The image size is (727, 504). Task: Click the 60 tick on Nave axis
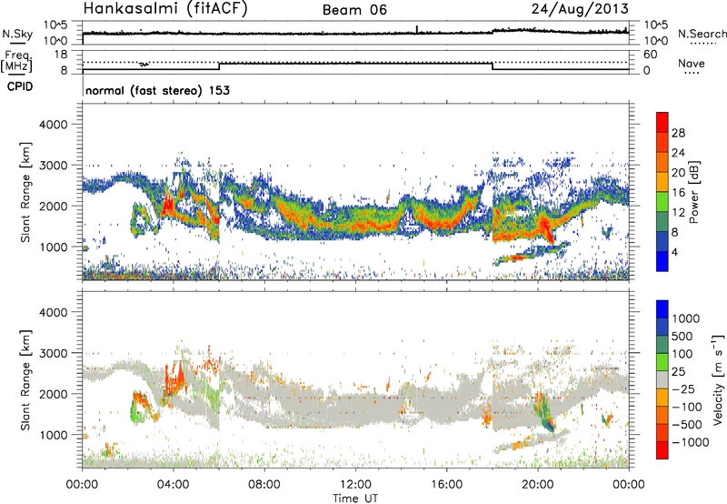[650, 55]
